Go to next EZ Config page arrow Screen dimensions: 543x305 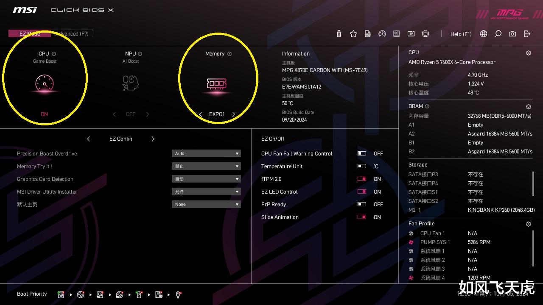click(153, 139)
